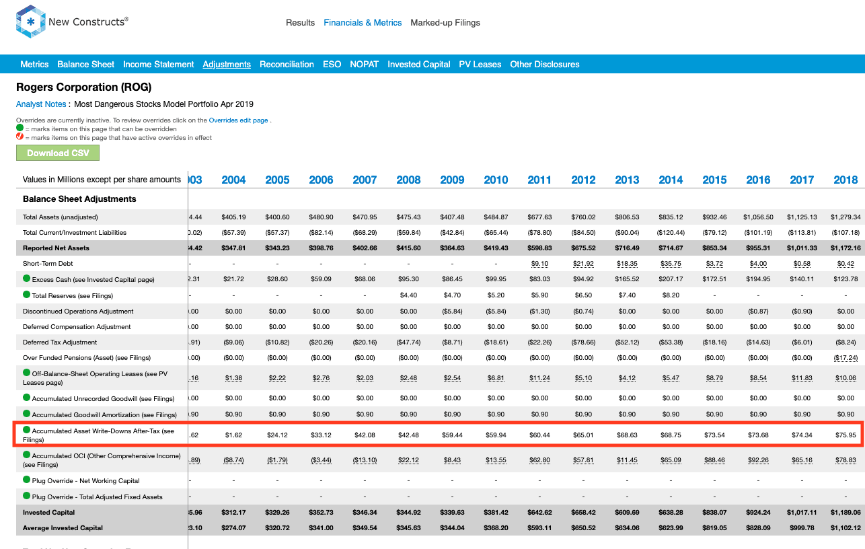The width and height of the screenshot is (865, 549).
Task: Click 2004 Off-Balance-Sheet Leases value $1.38
Action: (233, 378)
